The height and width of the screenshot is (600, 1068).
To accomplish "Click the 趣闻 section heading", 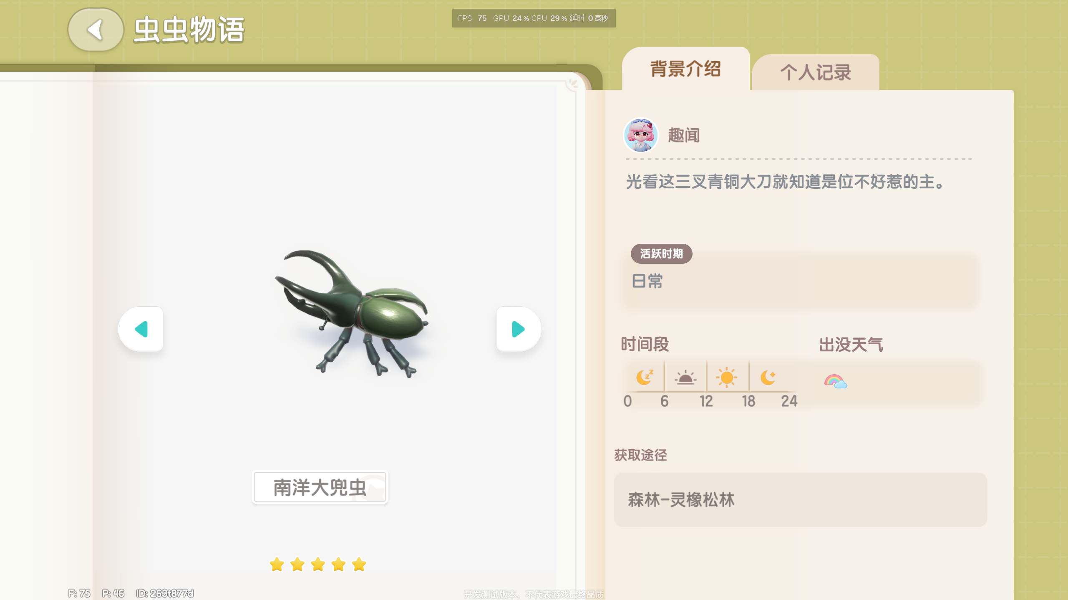I will coord(684,135).
